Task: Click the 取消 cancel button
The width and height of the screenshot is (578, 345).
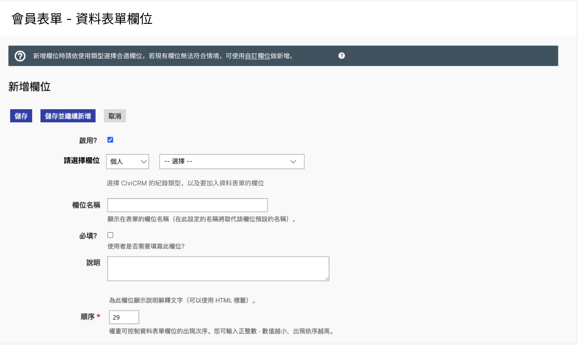Action: (114, 115)
